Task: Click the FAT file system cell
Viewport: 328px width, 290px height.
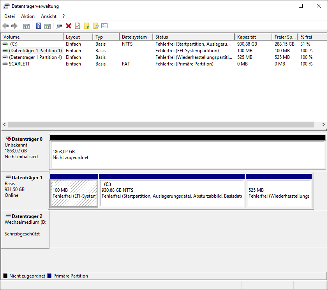Action: point(126,64)
